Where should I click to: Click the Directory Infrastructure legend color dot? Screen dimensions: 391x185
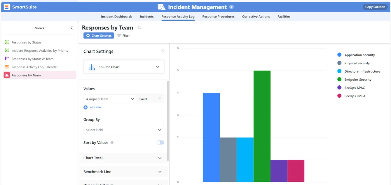[x=339, y=71]
